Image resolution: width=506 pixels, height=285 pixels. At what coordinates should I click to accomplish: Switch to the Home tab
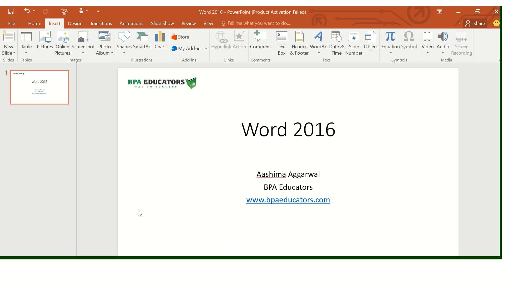tap(35, 23)
